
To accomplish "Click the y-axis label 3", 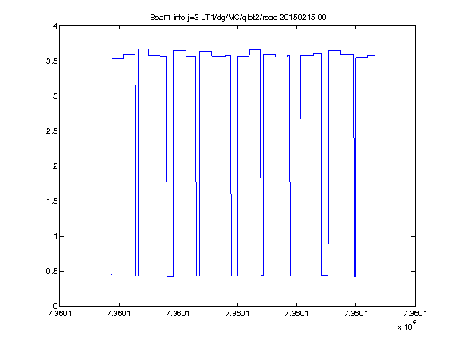I will [55, 96].
